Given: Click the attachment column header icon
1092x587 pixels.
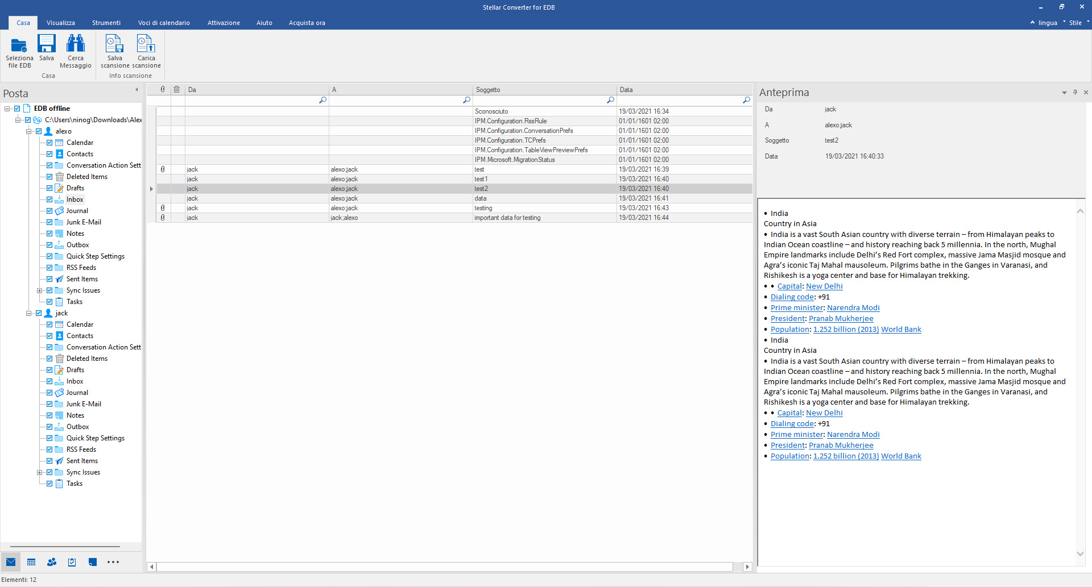Looking at the screenshot, I should coord(163,89).
